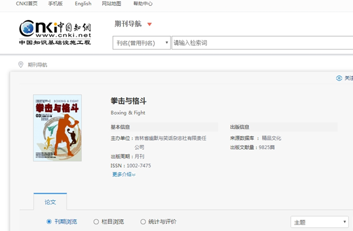Open the red triangle next to 期刊导航
353x231 pixels.
click(149, 24)
